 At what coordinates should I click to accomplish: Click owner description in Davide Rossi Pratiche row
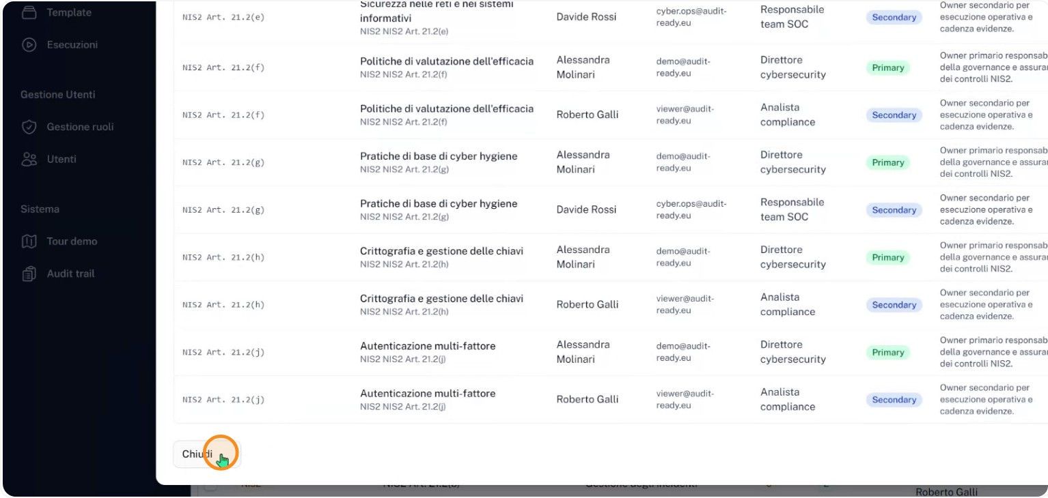tap(986, 209)
